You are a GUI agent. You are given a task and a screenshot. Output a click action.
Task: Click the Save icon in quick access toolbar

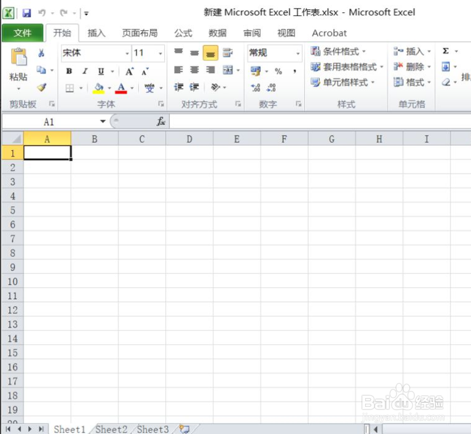[x=26, y=13]
